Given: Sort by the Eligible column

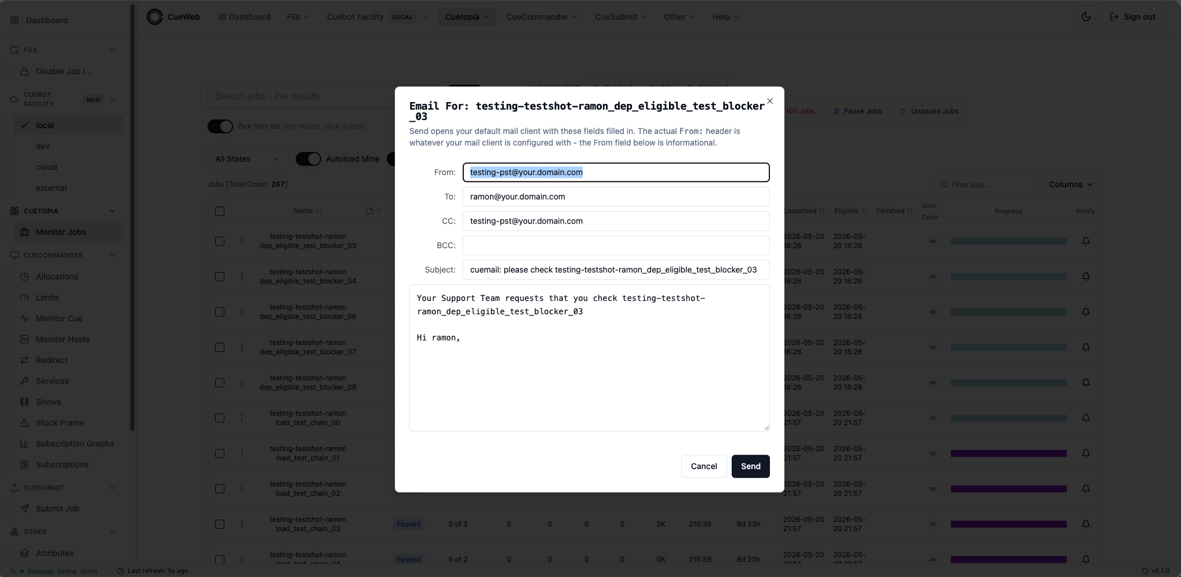Looking at the screenshot, I should click(851, 211).
